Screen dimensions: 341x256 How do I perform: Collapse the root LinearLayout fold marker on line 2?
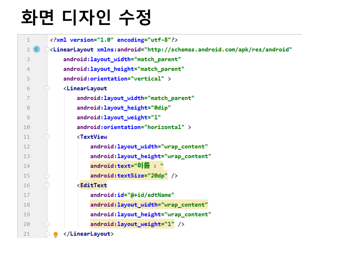(x=47, y=50)
